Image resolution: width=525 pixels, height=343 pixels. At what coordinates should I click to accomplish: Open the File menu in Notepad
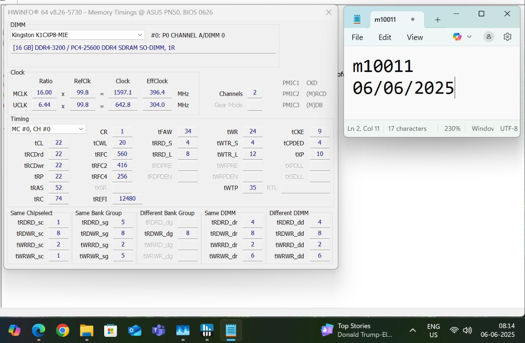coord(357,37)
